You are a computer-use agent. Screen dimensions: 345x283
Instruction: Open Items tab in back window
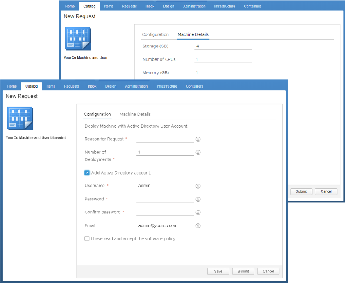click(x=109, y=7)
